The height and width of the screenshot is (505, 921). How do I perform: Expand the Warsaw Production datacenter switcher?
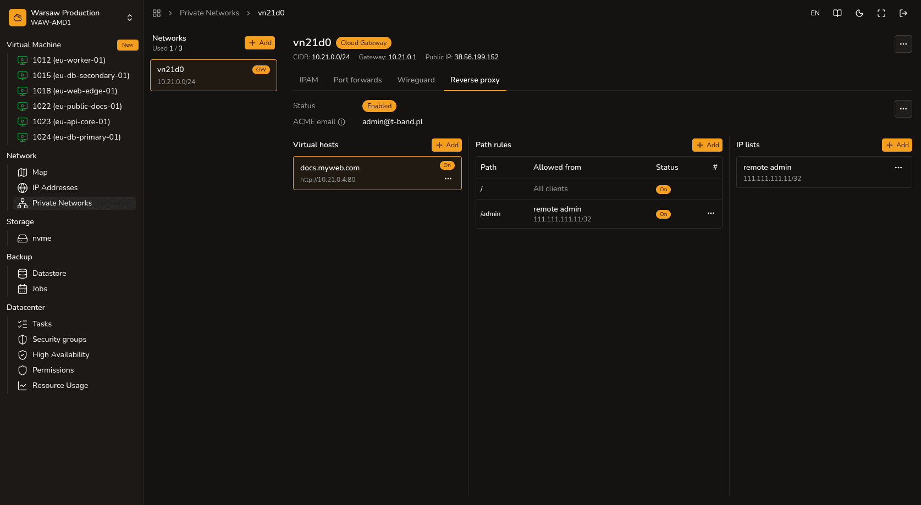[x=130, y=18]
